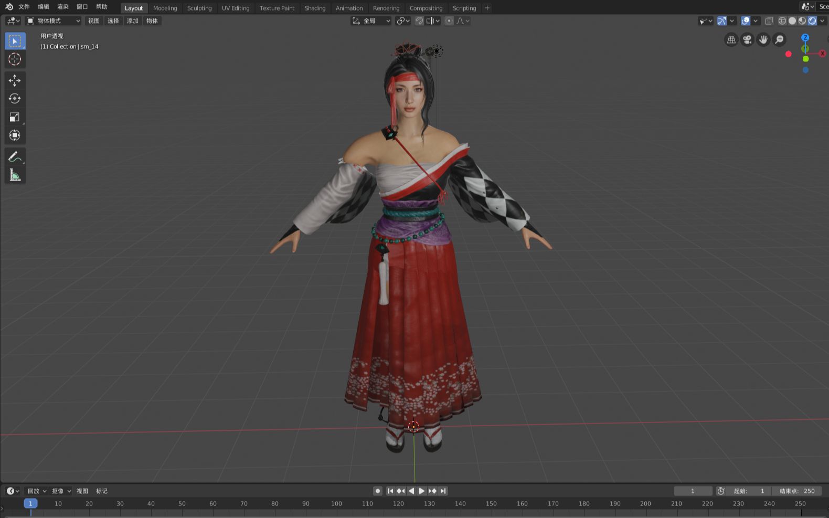Expand the gizmo options dropdown arrow
Viewport: 829px width, 518px height.
pyautogui.click(x=732, y=21)
